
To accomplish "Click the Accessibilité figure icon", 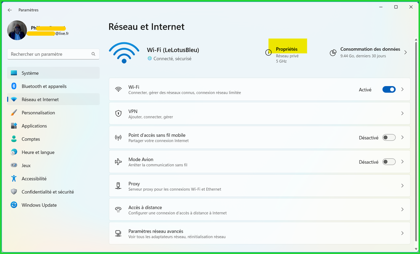I will click(x=14, y=178).
